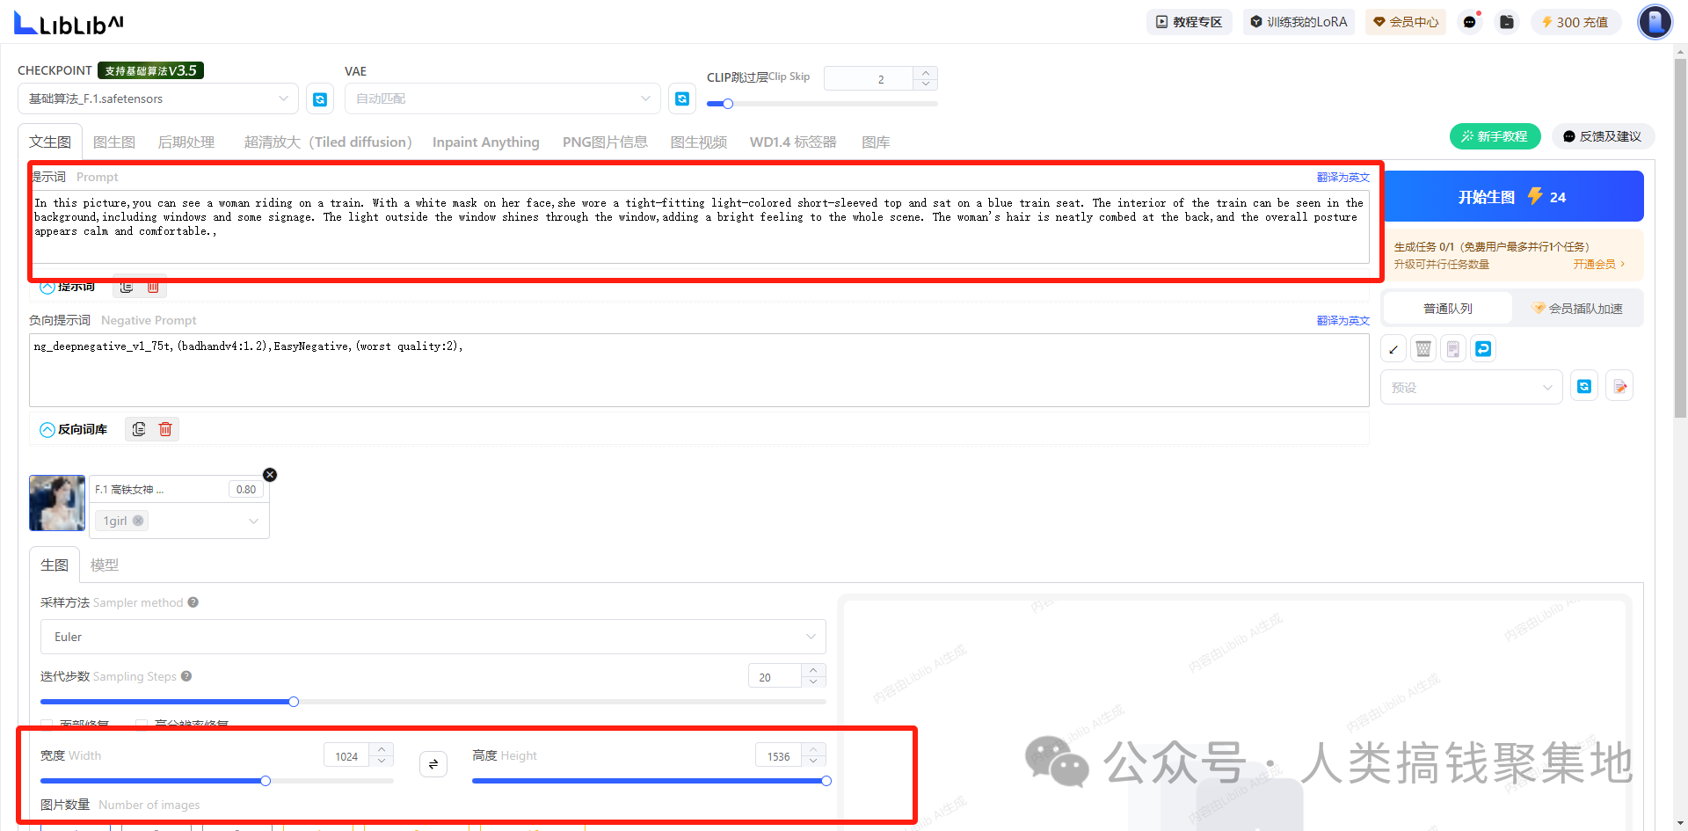Viewport: 1688px width, 831px height.
Task: Click the folder icon in top bar
Action: [x=1507, y=22]
